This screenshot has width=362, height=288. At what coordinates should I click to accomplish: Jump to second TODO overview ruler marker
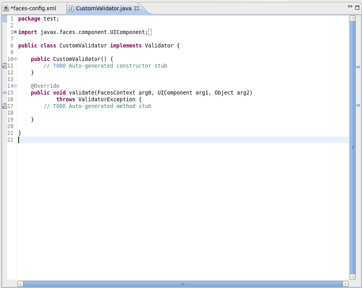click(x=358, y=105)
